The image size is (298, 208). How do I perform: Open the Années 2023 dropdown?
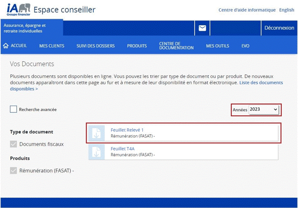point(263,110)
